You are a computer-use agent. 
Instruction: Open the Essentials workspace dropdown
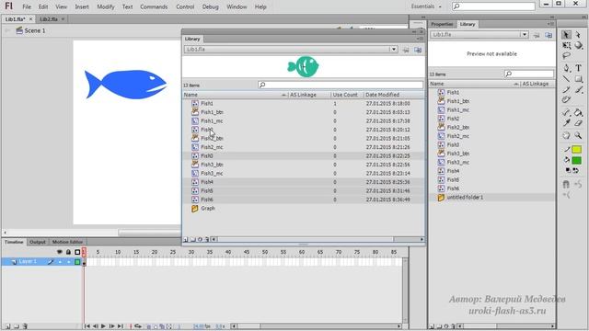pyautogui.click(x=426, y=6)
